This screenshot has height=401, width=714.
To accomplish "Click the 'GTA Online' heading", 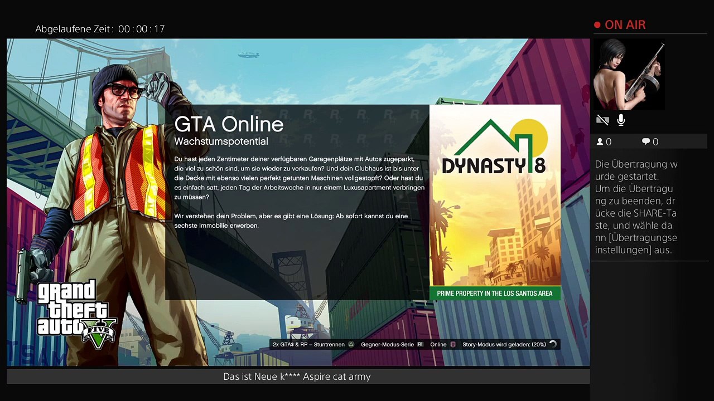I will click(x=229, y=124).
